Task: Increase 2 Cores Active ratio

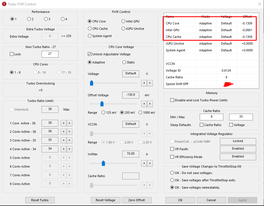Action: coord(69,132)
